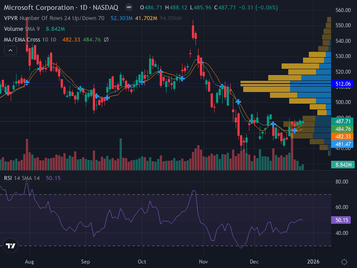Screen dimensions: 357x268
Task: Select the RSI 14 SMA 14 indicator label
Action: (22, 178)
